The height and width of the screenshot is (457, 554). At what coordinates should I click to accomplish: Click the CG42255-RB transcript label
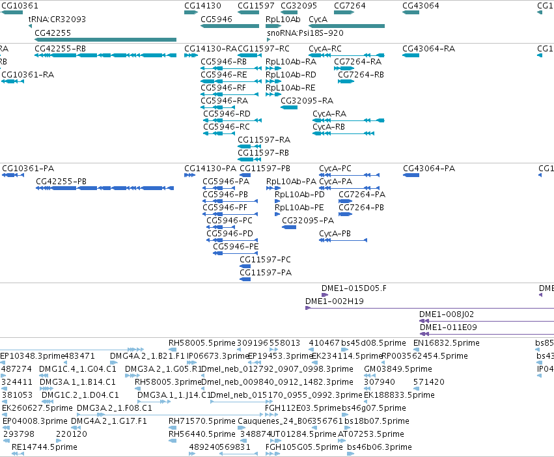60,48
